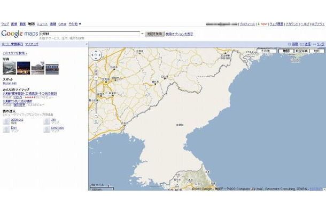Open the 動画 videos link
This screenshot has width=326, height=213.
coord(22,24)
